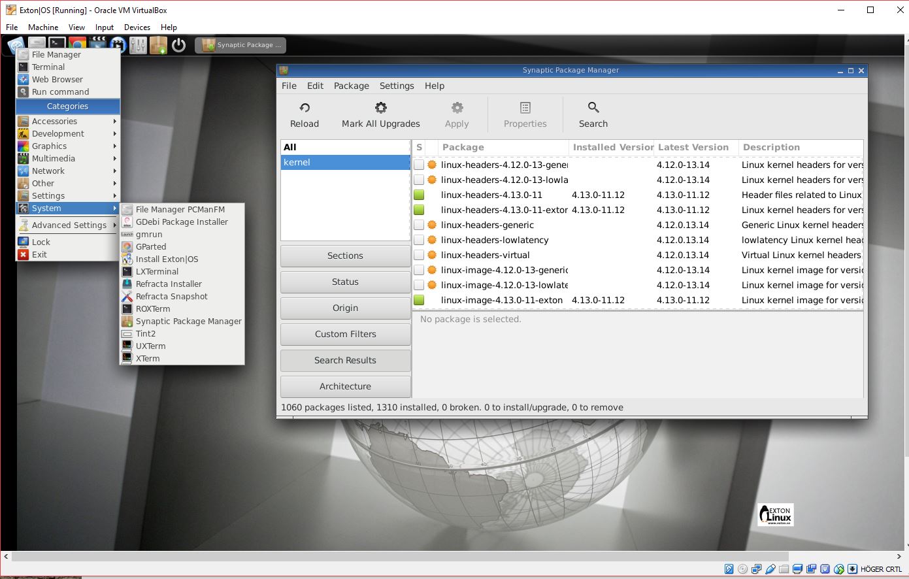Viewport: 909px width, 579px height.
Task: Open Chrome browser from the top panel
Action: (x=77, y=43)
